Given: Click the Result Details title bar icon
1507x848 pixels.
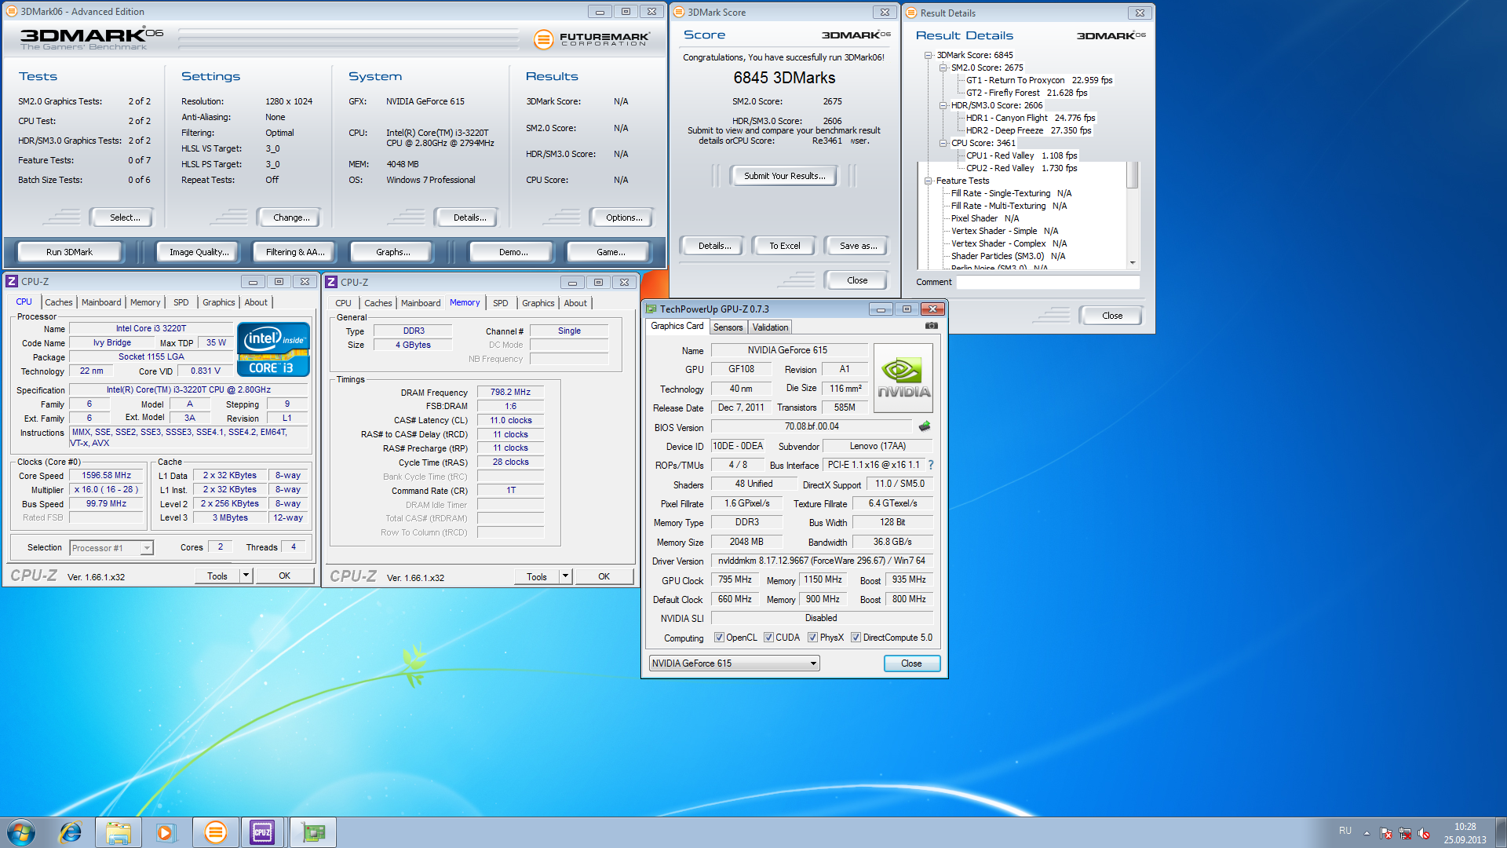Looking at the screenshot, I should (x=911, y=13).
